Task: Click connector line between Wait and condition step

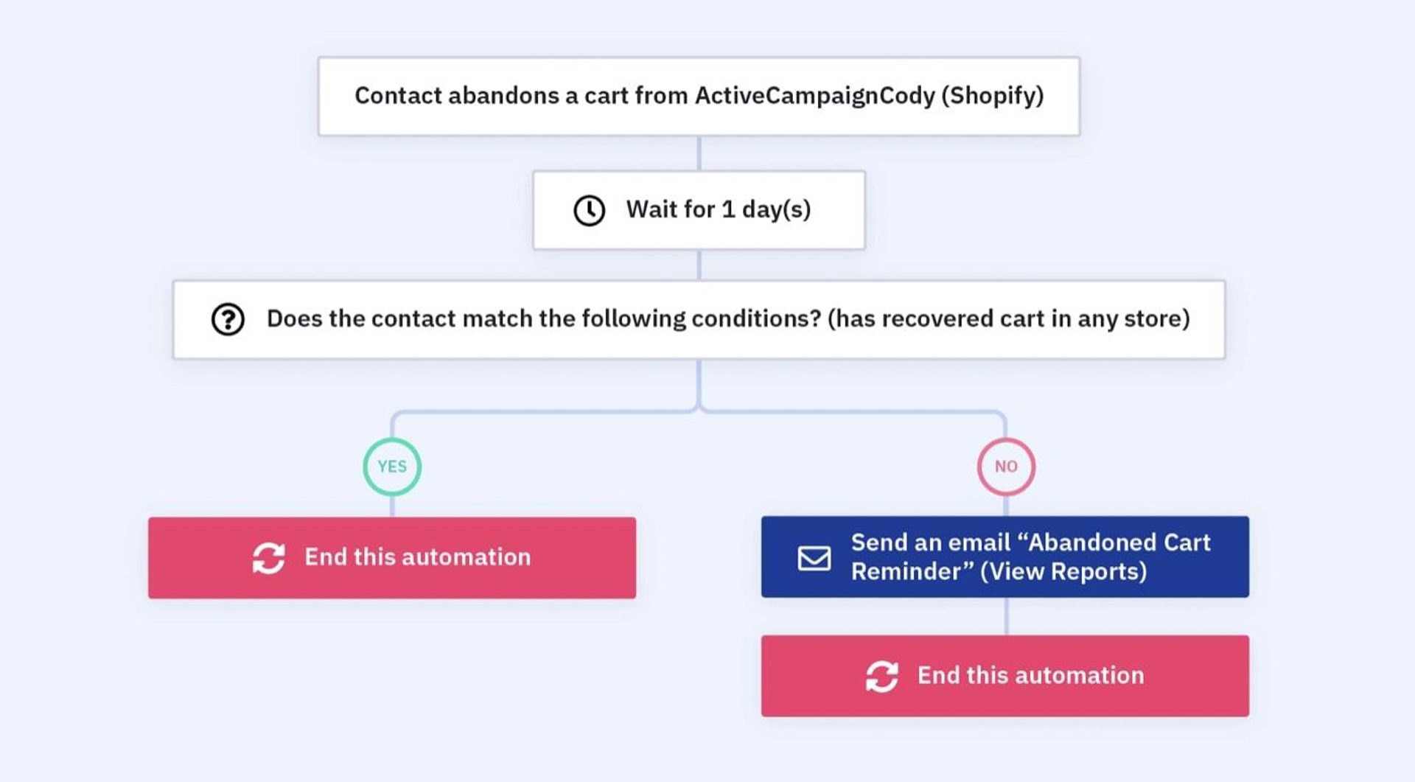Action: (x=699, y=265)
